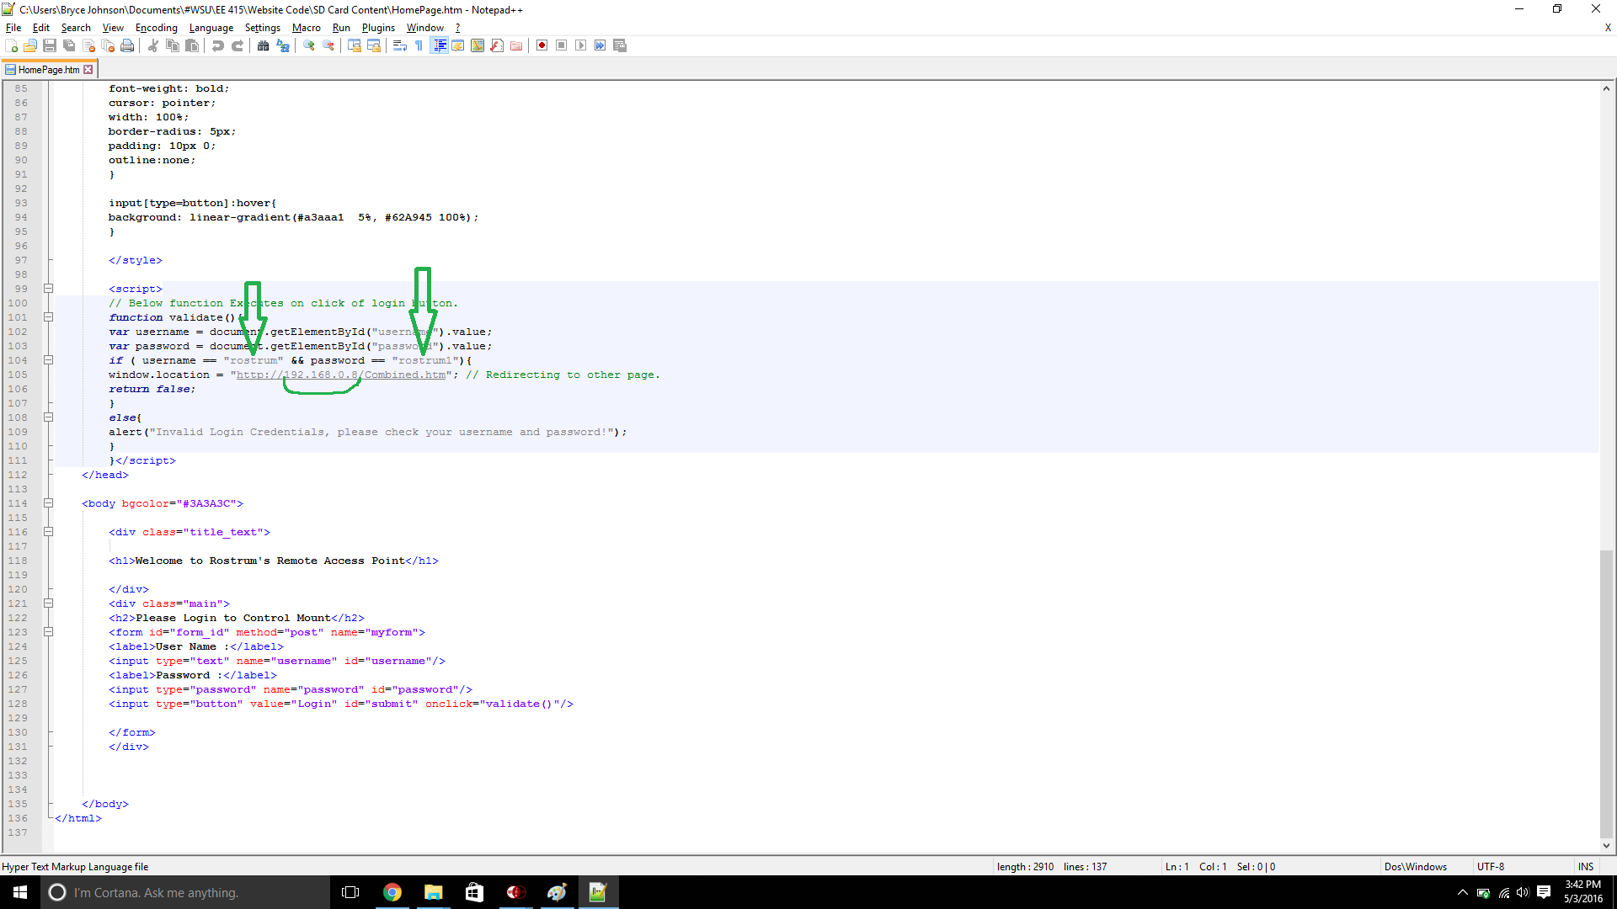1617x909 pixels.
Task: Show hidden tray icons with the chevron
Action: 1462,892
